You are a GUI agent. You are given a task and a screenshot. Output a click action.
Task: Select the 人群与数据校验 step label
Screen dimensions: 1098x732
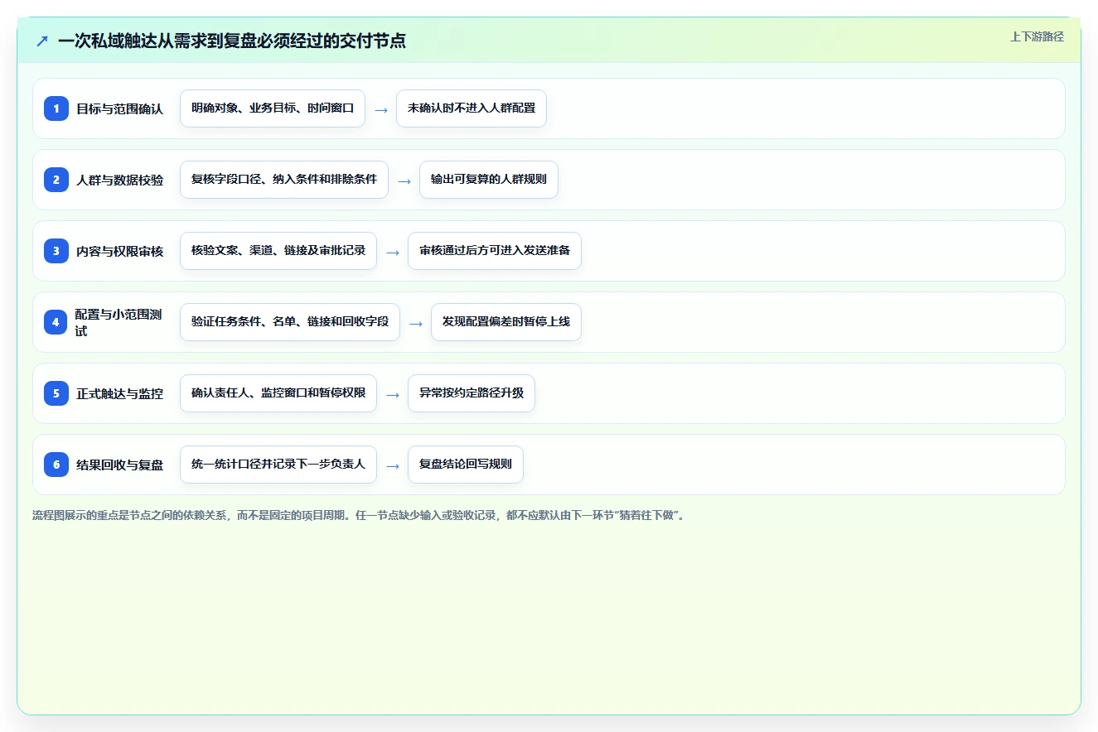[120, 180]
